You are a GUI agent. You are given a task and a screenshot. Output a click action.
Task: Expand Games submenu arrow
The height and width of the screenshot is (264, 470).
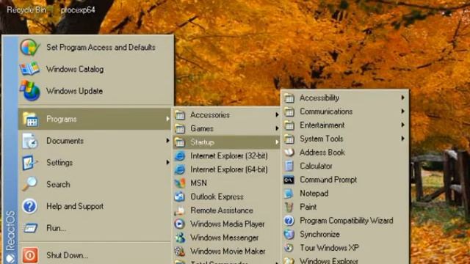click(277, 128)
